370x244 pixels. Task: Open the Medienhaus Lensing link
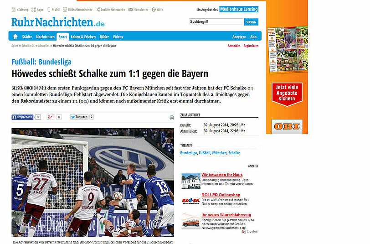(x=239, y=9)
